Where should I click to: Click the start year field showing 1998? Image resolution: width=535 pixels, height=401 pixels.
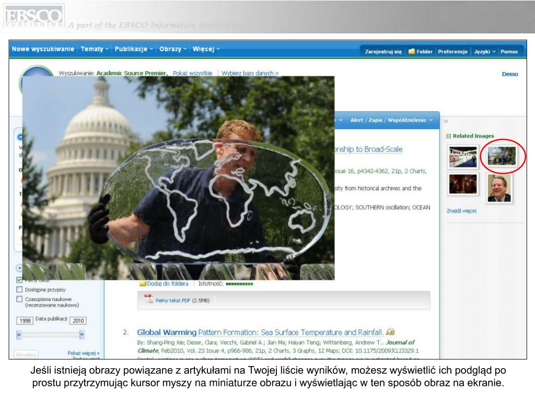(25, 321)
